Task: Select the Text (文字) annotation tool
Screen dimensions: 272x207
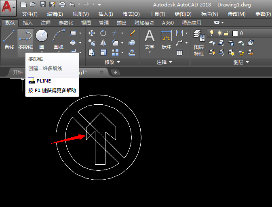Action: pyautogui.click(x=150, y=39)
